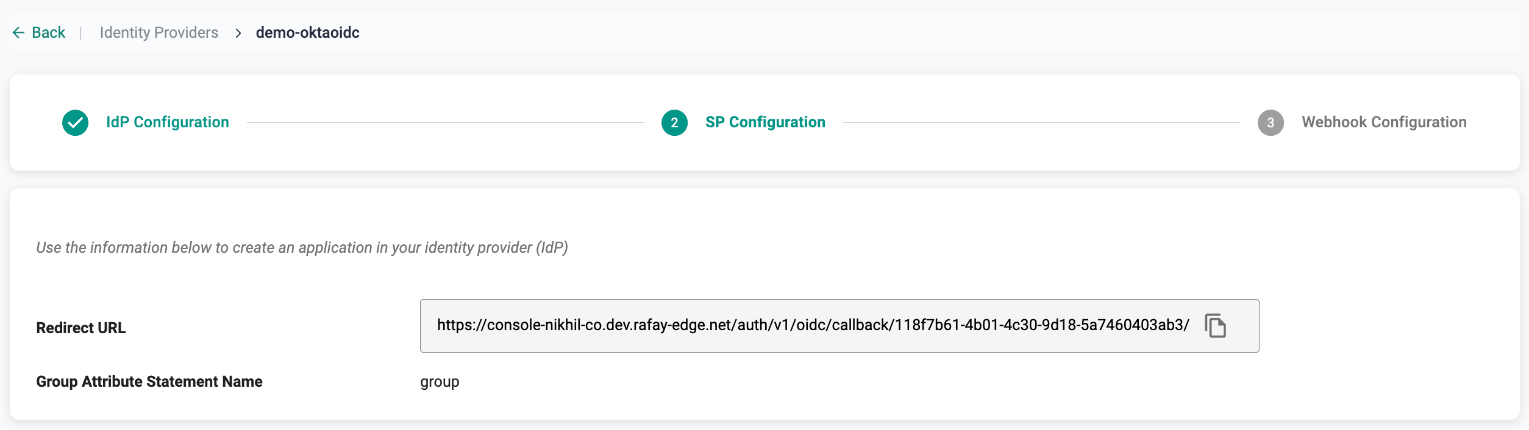Screen dimensions: 1529x430
Task: Go to the IdP Configuration step label
Action: point(168,122)
